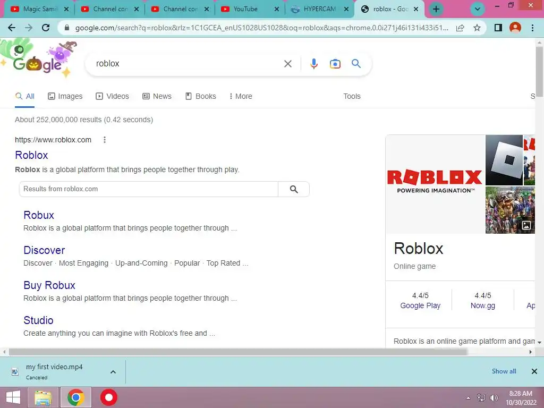The width and height of the screenshot is (544, 408).
Task: Select the All search tab
Action: coord(24,97)
